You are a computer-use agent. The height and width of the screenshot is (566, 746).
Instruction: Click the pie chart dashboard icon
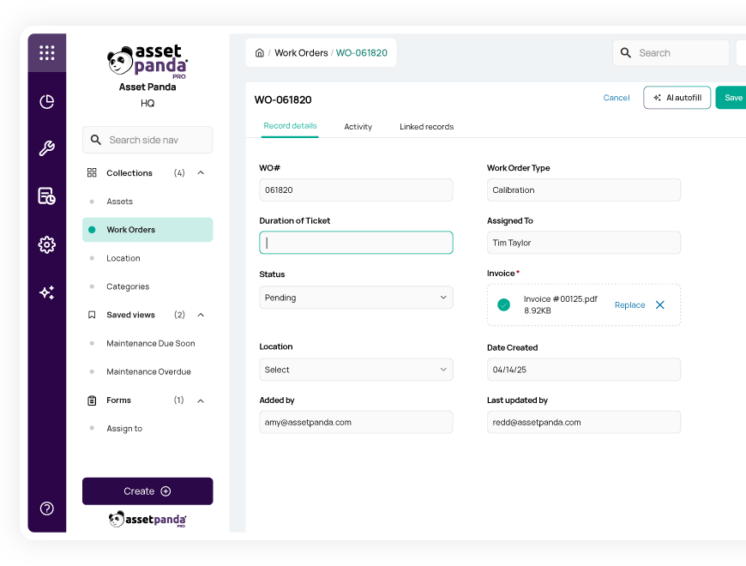click(47, 102)
